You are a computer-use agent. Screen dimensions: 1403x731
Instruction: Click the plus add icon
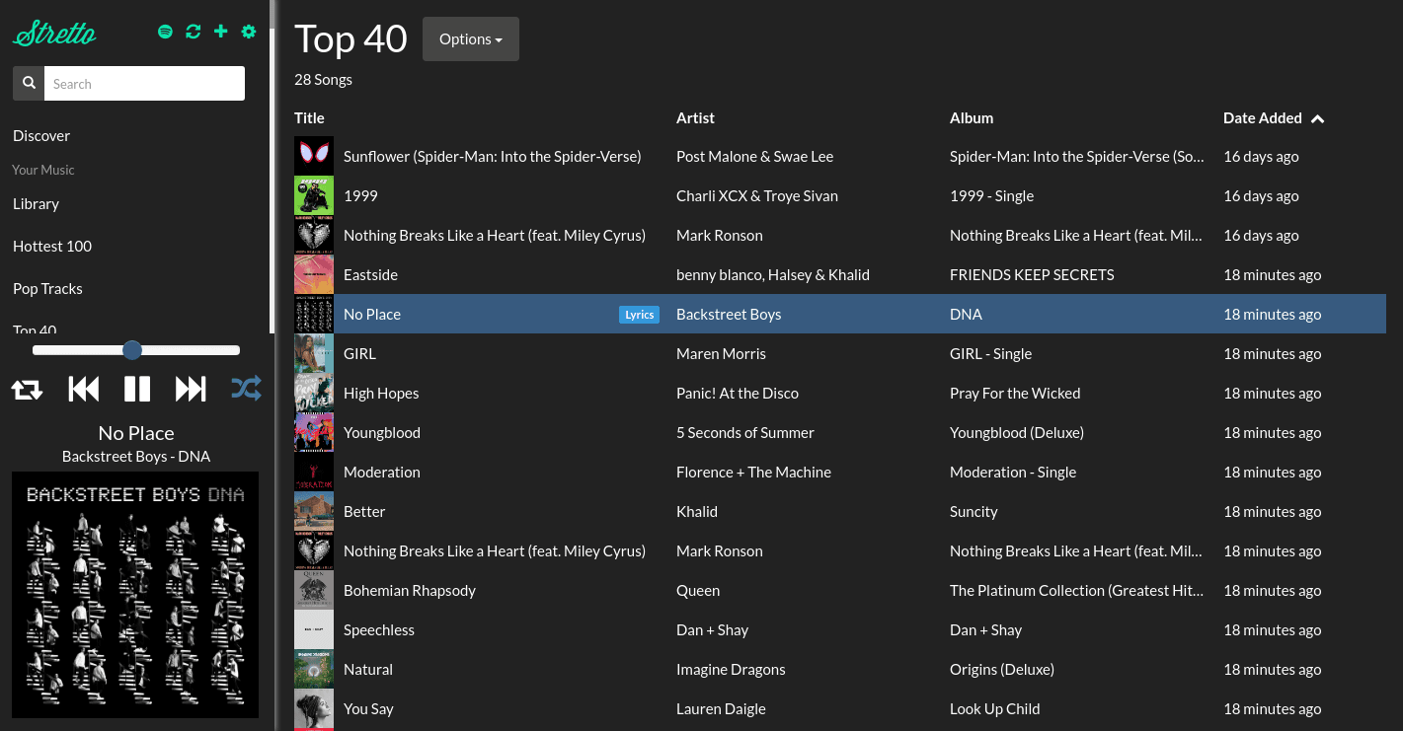221,32
